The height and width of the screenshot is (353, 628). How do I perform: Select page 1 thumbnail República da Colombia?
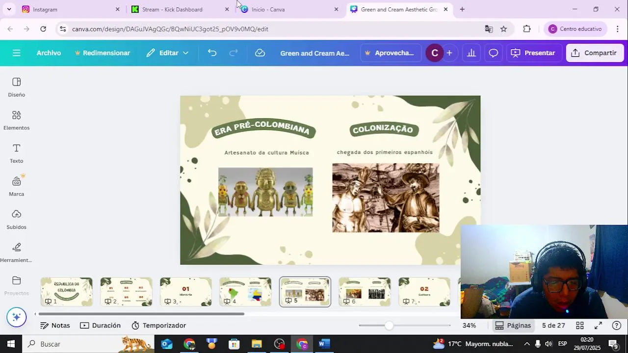click(x=66, y=292)
